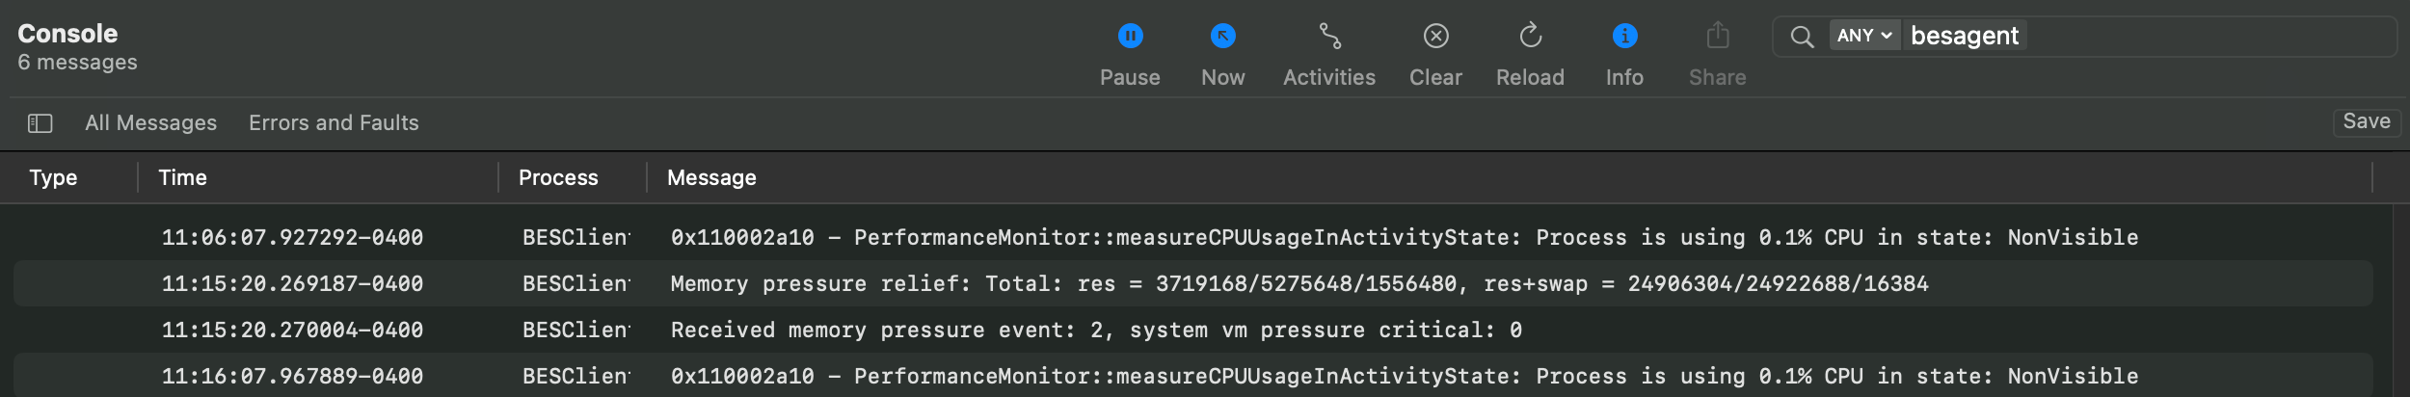Image resolution: width=2410 pixels, height=397 pixels.
Task: Pause the log message stream
Action: 1130,37
